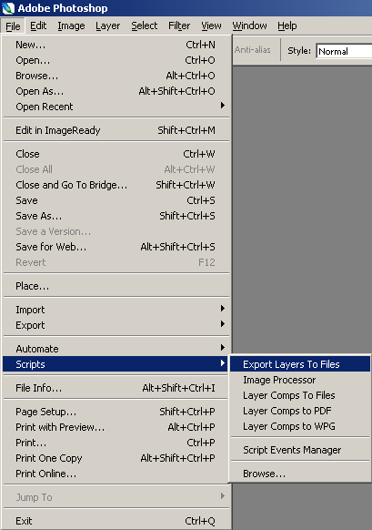Viewport: 372px width, 530px height.
Task: Expand the Export submenu
Action: 116,325
